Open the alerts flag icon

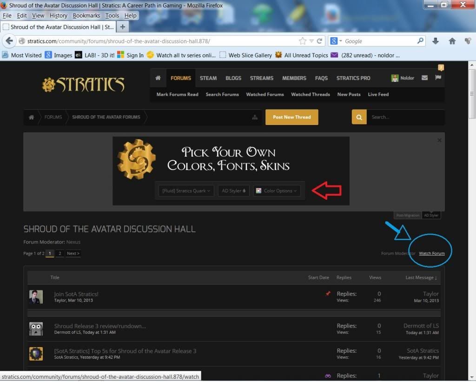click(x=438, y=78)
